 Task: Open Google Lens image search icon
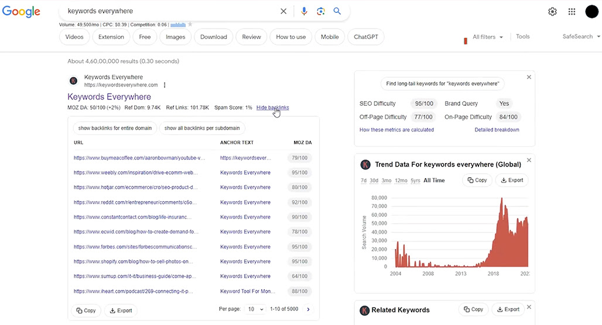pos(320,11)
